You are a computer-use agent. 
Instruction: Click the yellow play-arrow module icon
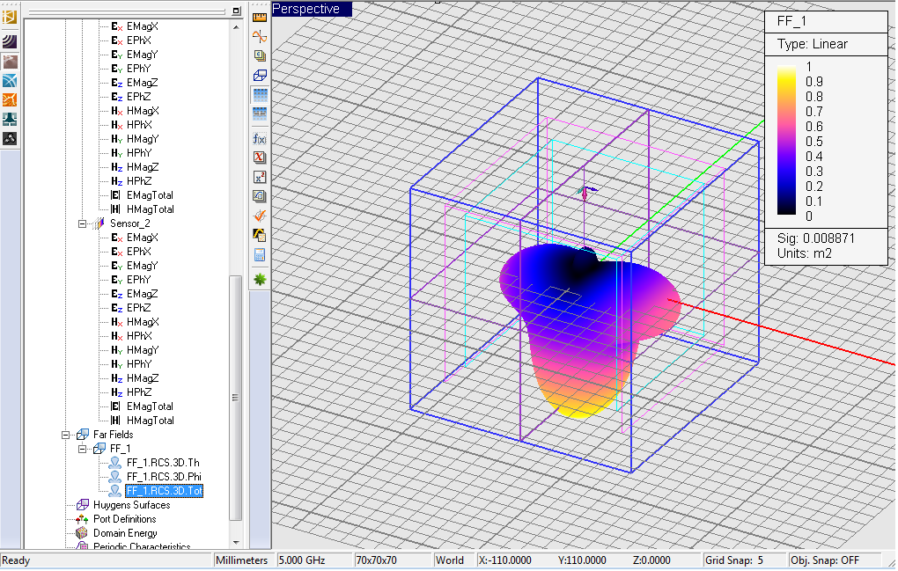10,18
